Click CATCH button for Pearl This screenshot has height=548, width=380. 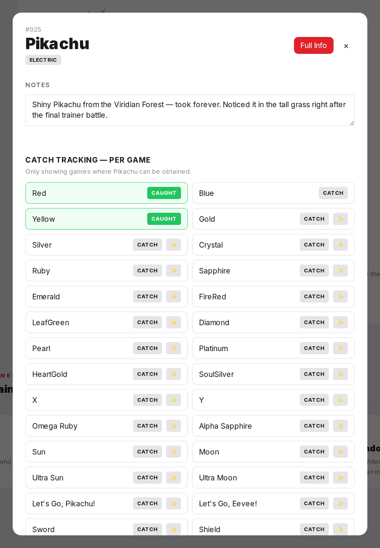pyautogui.click(x=147, y=348)
